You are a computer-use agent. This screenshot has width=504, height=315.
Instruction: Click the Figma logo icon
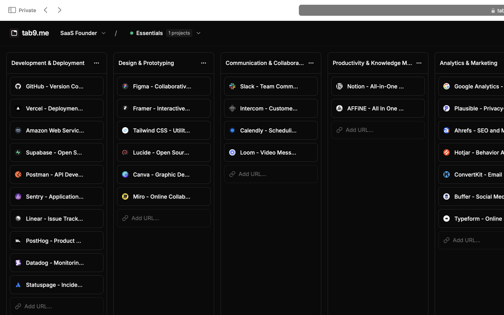(125, 86)
